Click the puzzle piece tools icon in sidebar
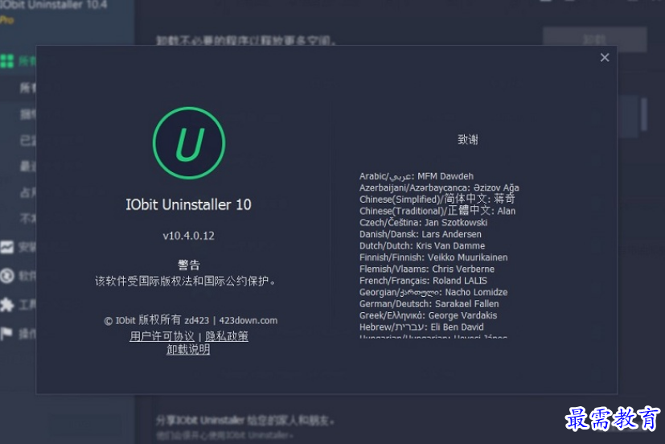The height and width of the screenshot is (444, 665). click(6, 305)
